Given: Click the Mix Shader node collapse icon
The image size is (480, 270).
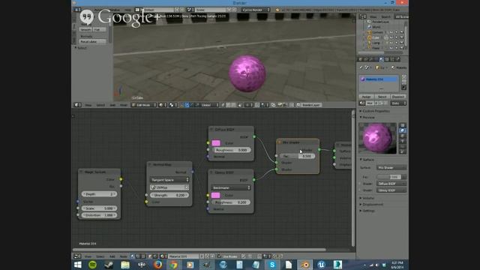Looking at the screenshot, I should (x=279, y=142).
